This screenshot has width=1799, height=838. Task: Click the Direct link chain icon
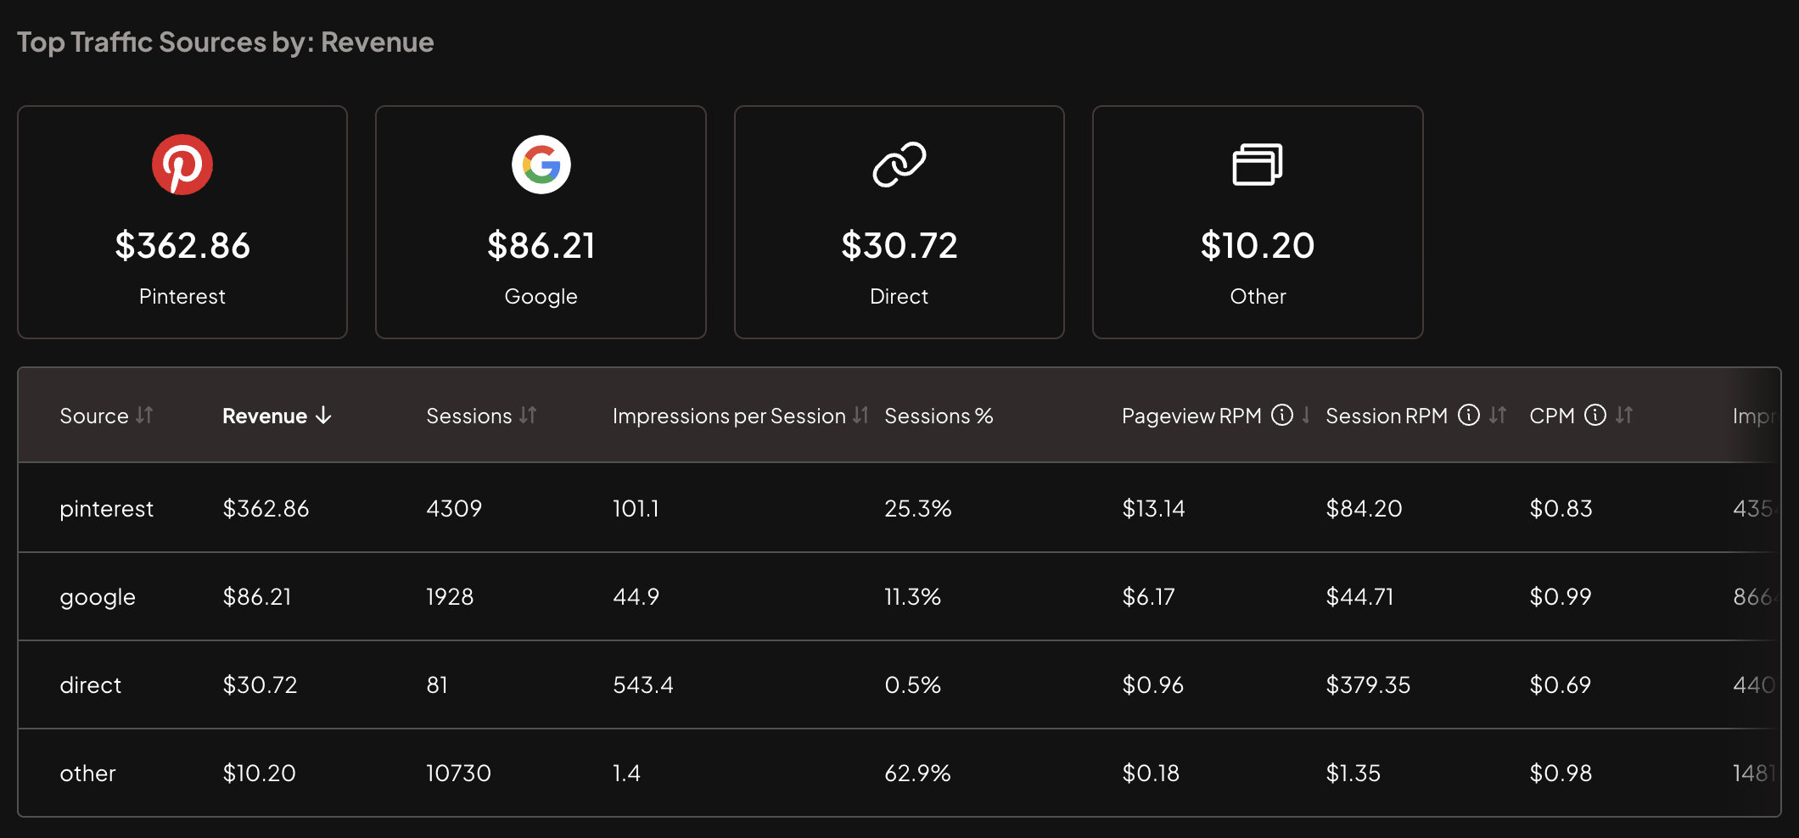tap(899, 165)
